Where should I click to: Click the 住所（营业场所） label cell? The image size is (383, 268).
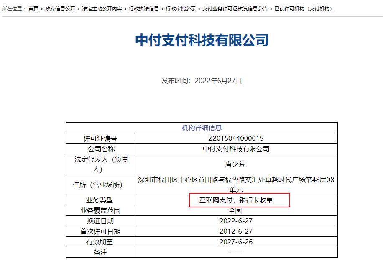[100, 185]
